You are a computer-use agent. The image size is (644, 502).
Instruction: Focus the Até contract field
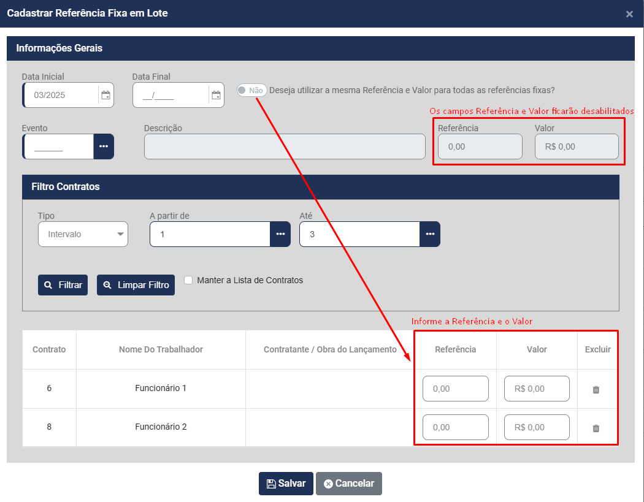(360, 234)
